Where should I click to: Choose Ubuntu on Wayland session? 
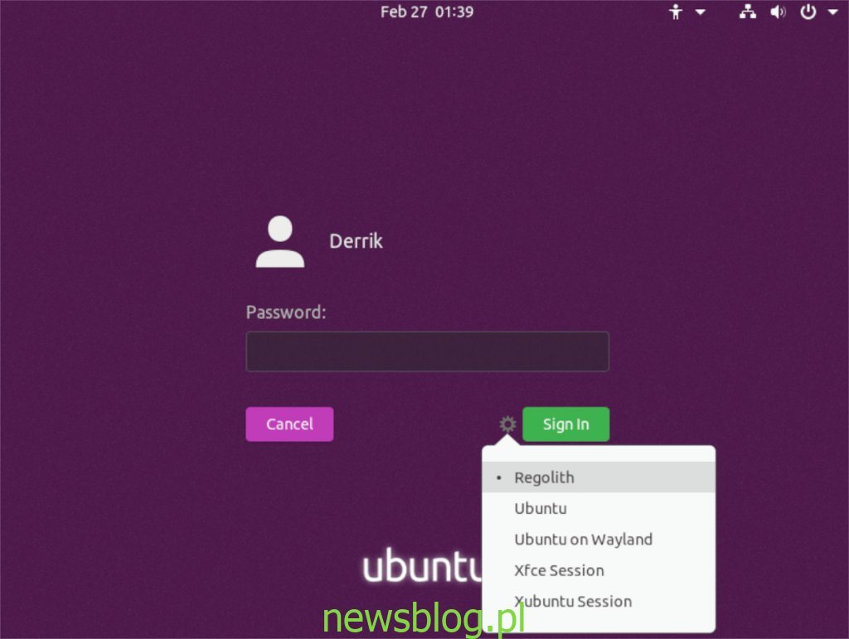tap(599, 539)
